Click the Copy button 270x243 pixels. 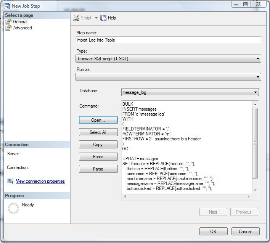point(98,145)
